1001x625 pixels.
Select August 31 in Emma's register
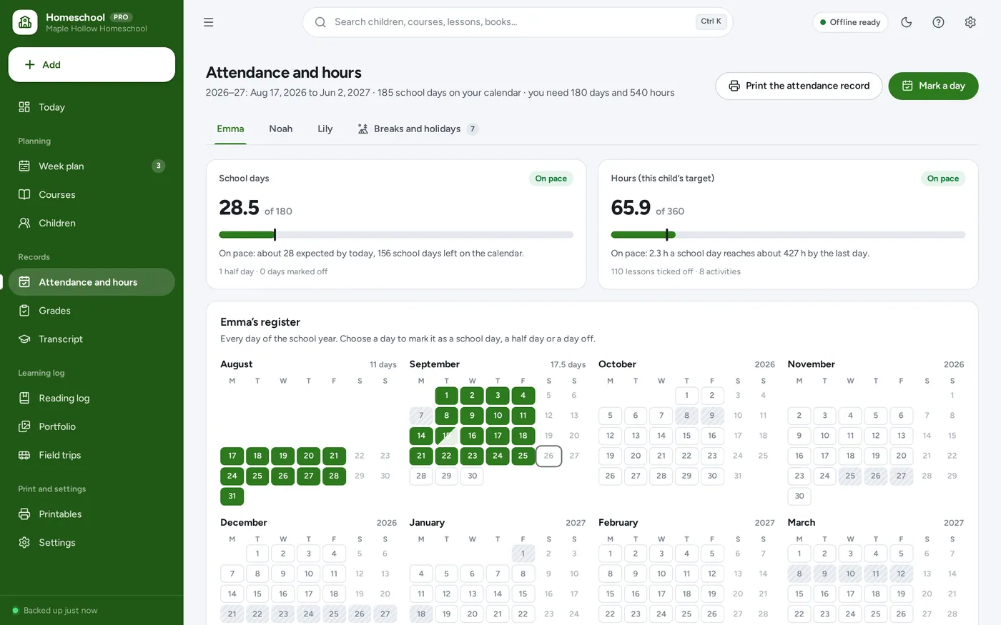coord(232,496)
